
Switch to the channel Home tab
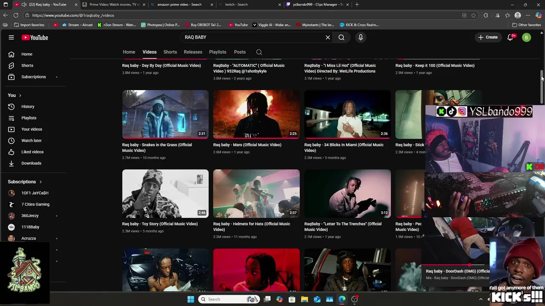(129, 52)
